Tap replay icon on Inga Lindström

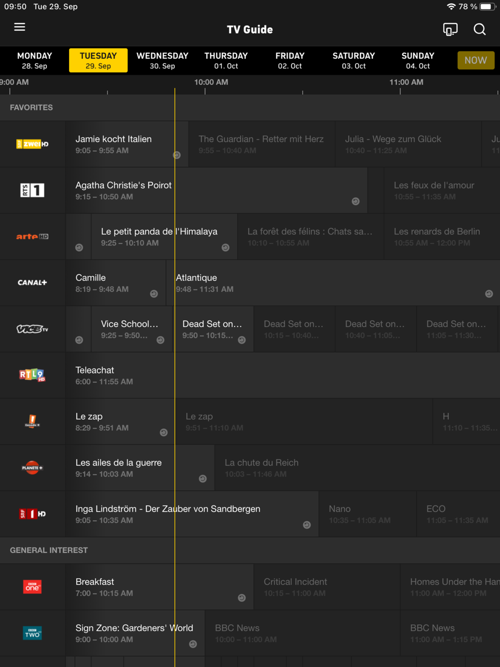coord(307,525)
